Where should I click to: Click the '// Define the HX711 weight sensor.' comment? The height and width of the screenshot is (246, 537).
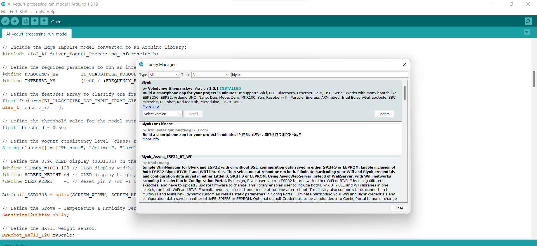(x=50, y=228)
